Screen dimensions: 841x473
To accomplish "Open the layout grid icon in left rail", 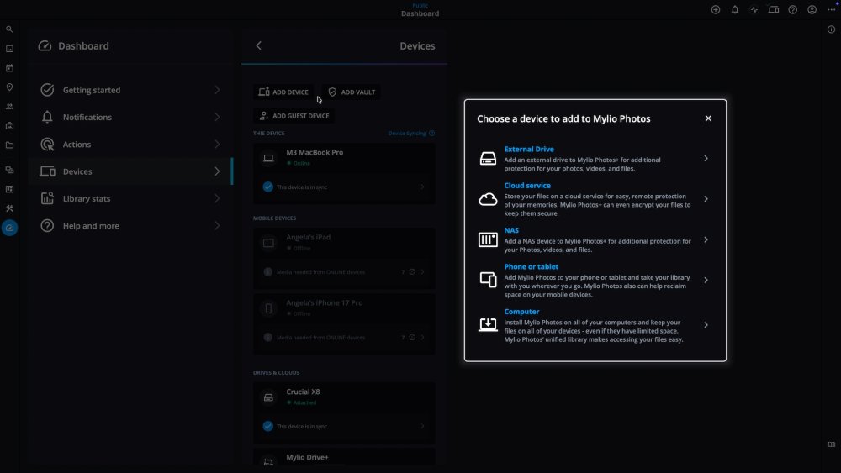I will tap(9, 189).
